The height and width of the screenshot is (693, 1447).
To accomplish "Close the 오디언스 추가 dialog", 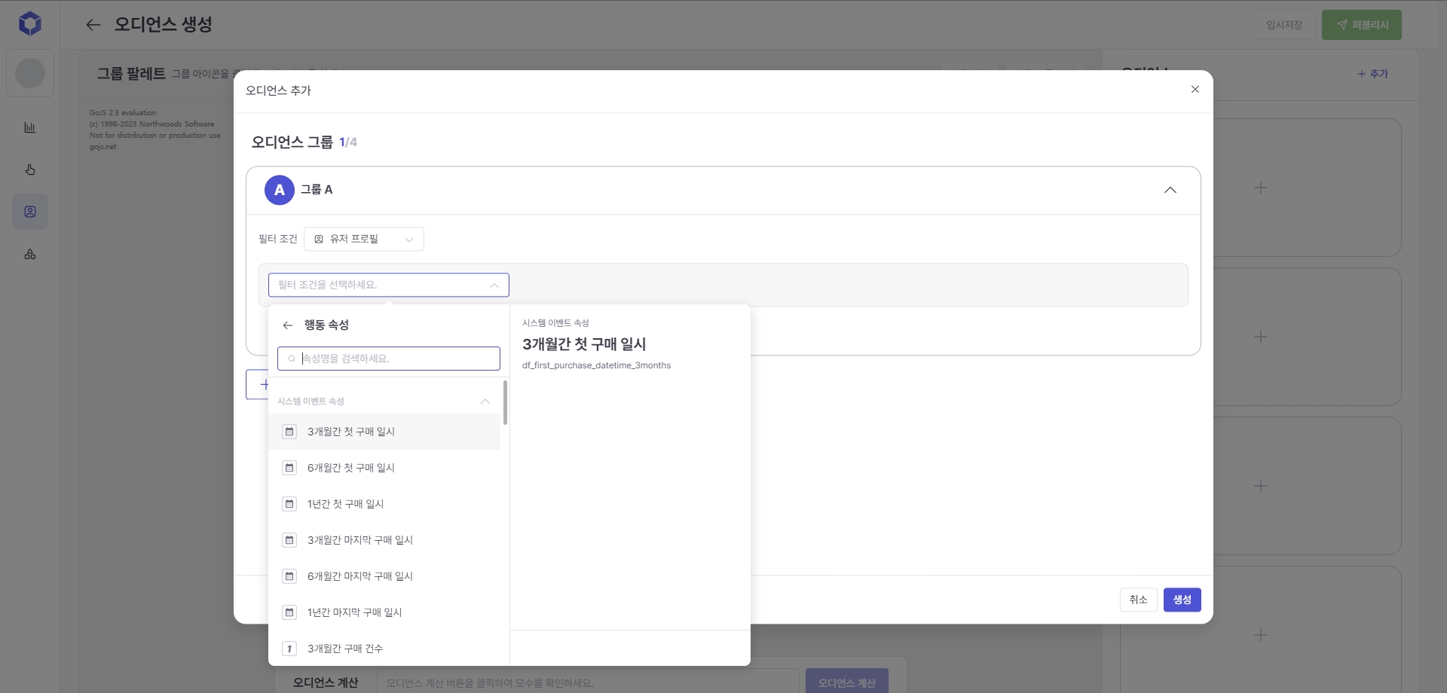I will [1195, 90].
